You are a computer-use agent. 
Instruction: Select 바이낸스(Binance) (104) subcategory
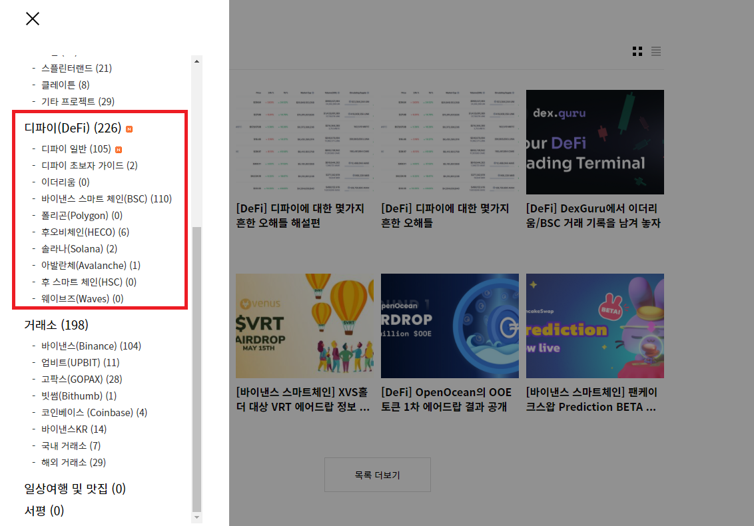coord(91,346)
